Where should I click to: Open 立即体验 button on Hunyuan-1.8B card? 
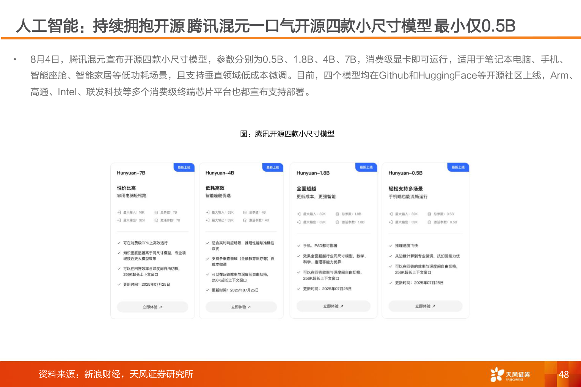pos(333,306)
